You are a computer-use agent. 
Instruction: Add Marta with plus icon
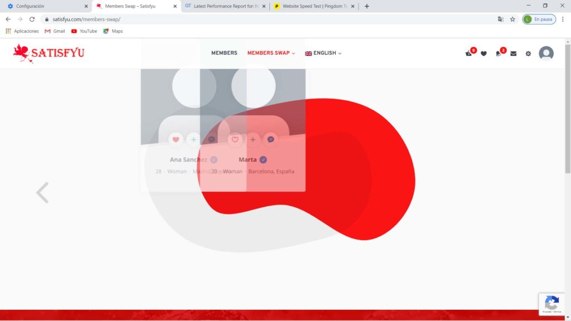[253, 139]
